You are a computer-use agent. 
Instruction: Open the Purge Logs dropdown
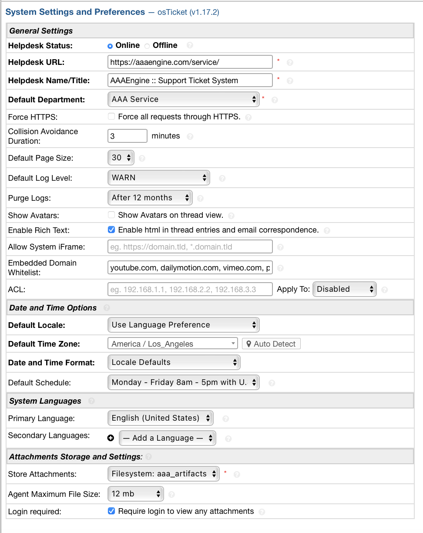pos(150,198)
